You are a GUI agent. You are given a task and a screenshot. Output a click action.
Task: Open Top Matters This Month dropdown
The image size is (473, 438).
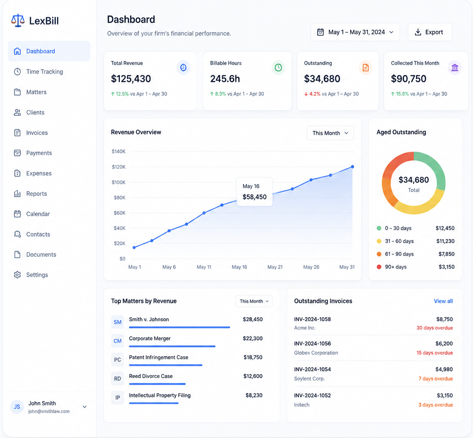click(253, 301)
